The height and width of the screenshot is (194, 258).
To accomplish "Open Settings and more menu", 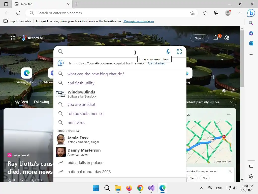I will (x=239, y=13).
